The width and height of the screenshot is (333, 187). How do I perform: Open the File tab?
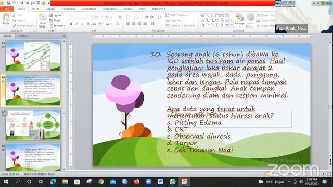pyautogui.click(x=7, y=9)
